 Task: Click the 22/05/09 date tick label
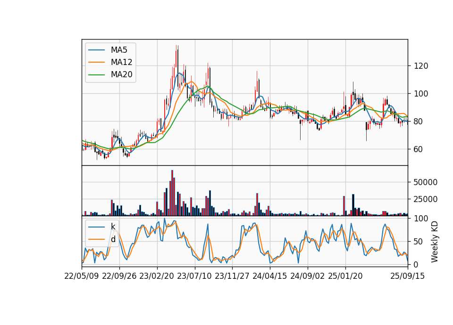82,276
